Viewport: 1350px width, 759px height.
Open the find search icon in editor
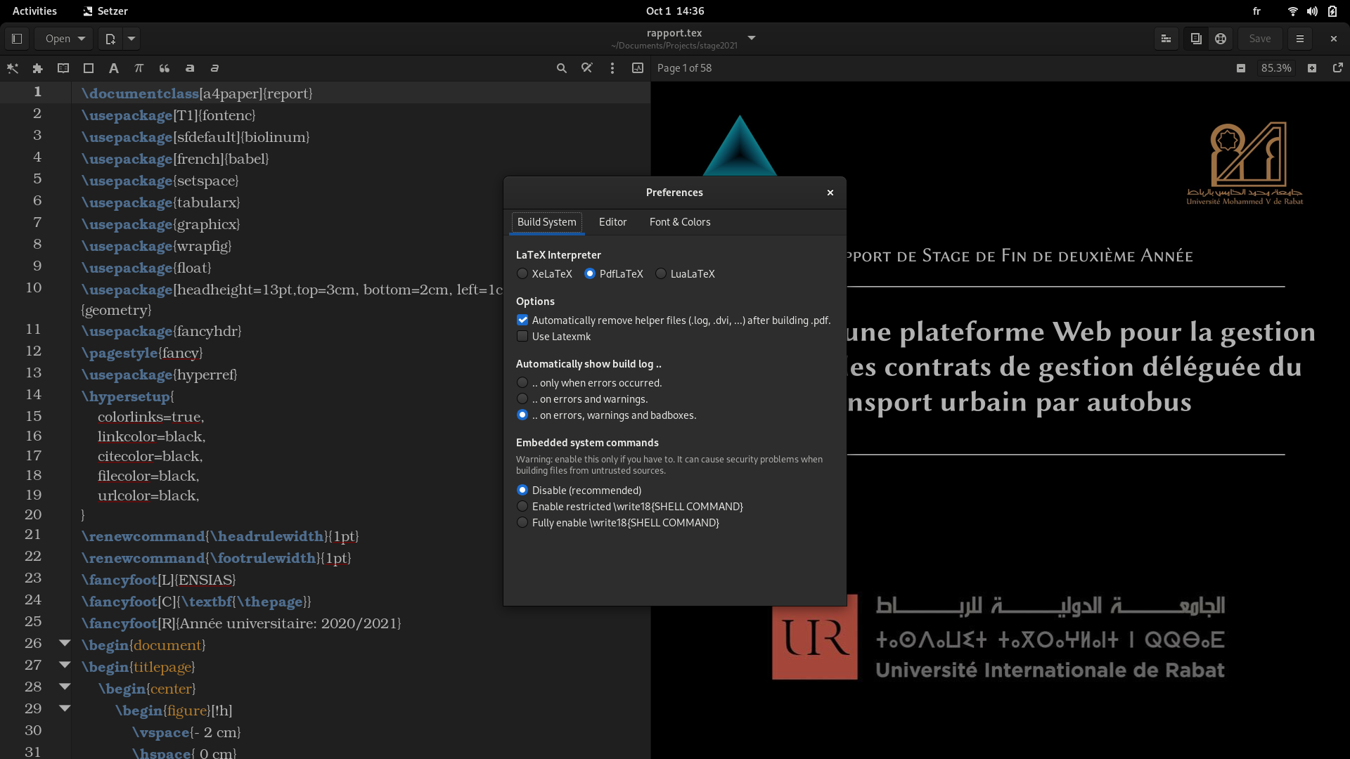pos(561,68)
